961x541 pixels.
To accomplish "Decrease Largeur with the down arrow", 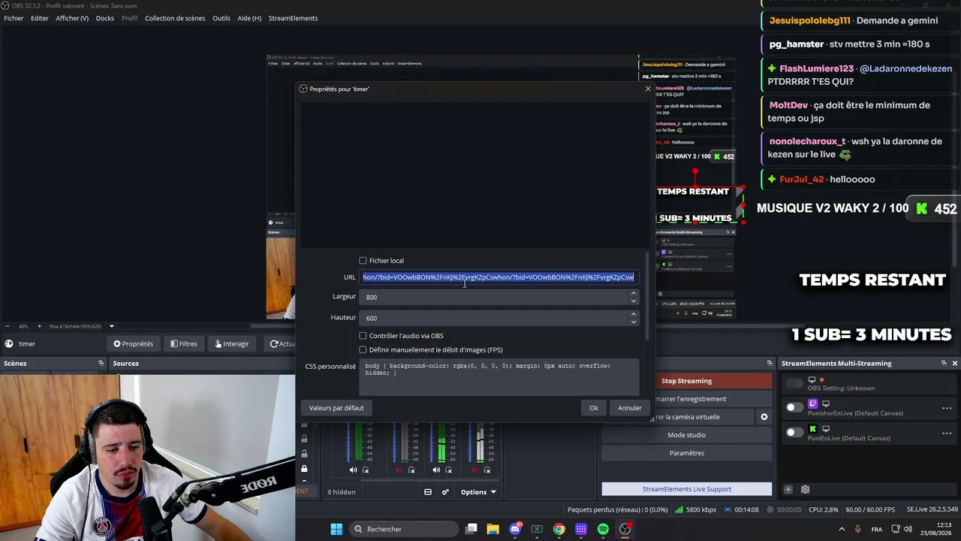I will [x=633, y=301].
